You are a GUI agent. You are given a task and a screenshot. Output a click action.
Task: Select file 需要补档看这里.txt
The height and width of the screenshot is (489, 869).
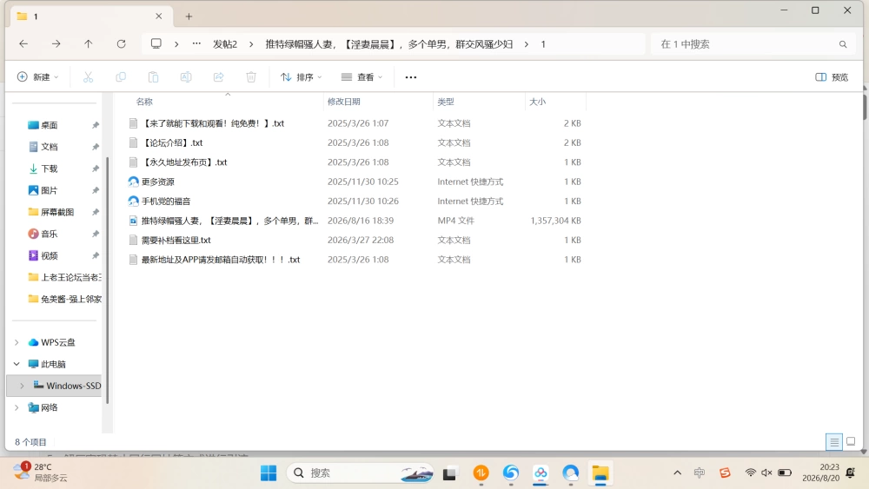176,240
